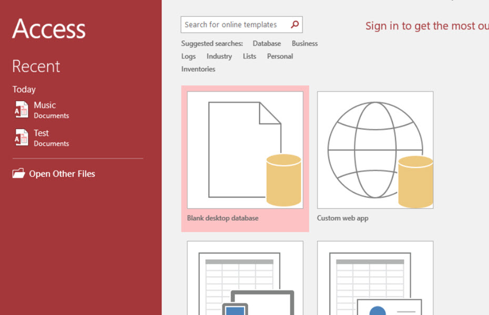Open the template thumbnail below Custom web app
489x315 pixels.
point(375,278)
